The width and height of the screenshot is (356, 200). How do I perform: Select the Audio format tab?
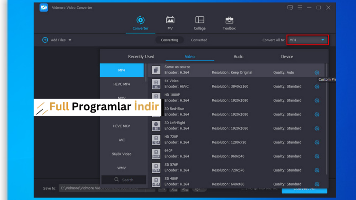click(x=238, y=57)
